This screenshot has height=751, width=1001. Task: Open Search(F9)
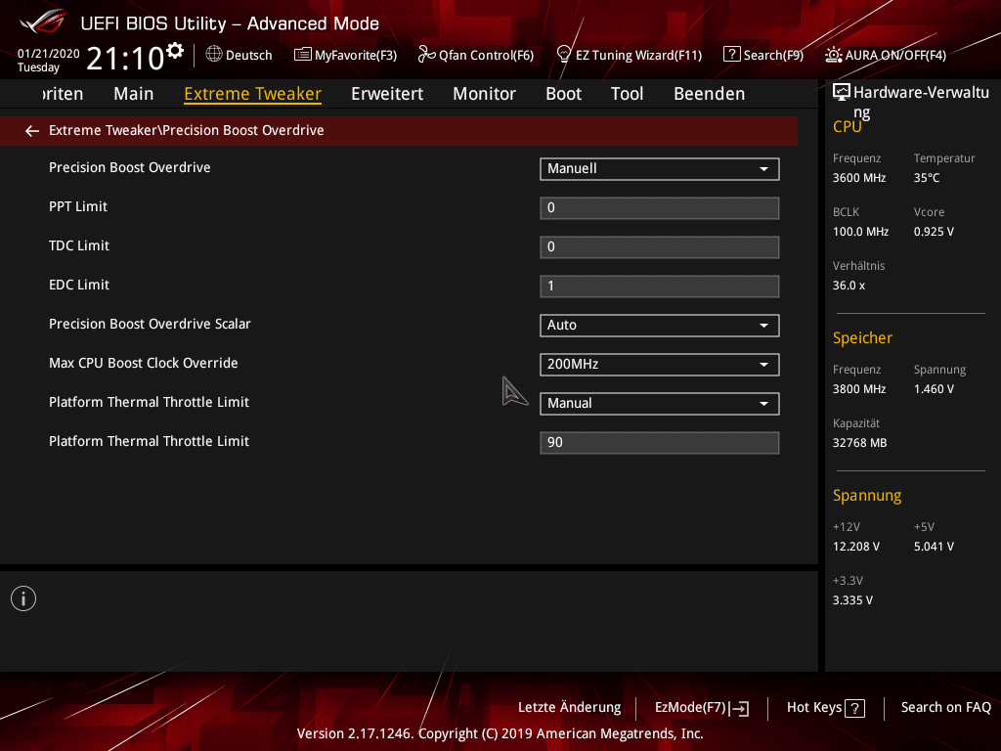(x=763, y=55)
